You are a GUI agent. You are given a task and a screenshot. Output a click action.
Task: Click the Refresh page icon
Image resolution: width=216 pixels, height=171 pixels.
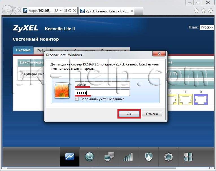[x=70, y=10]
